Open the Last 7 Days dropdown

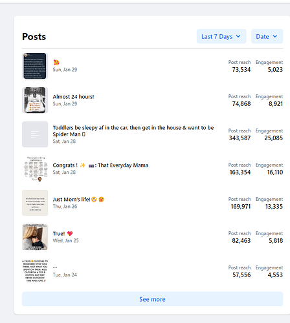click(x=221, y=36)
